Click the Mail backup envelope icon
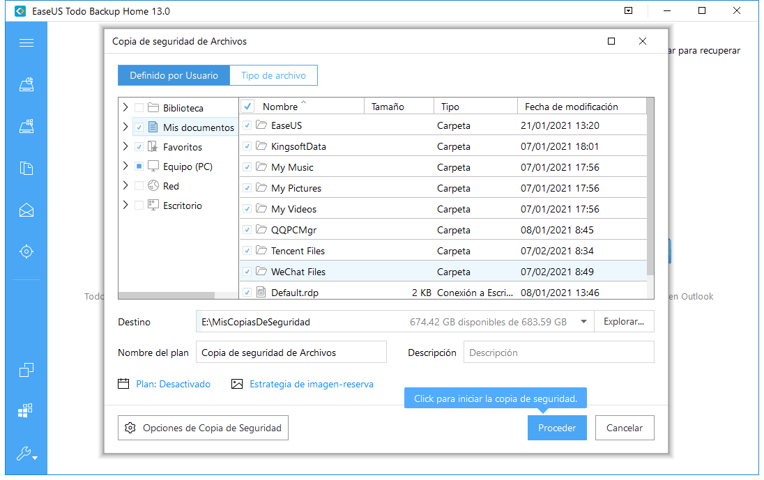This screenshot has height=480, width=764. [26, 210]
